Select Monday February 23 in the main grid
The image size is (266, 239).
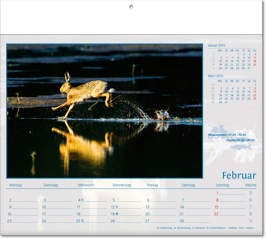[9, 221]
